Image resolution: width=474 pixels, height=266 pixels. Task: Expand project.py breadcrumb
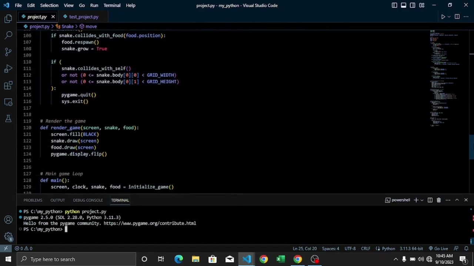click(37, 26)
